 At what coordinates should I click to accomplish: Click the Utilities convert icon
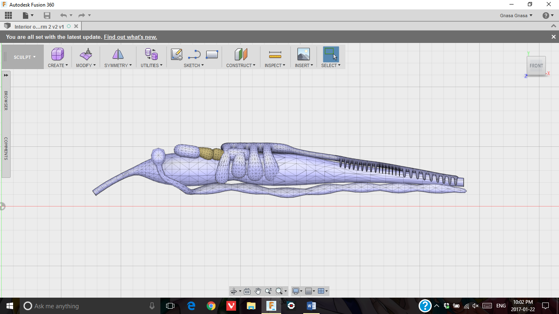tap(151, 54)
